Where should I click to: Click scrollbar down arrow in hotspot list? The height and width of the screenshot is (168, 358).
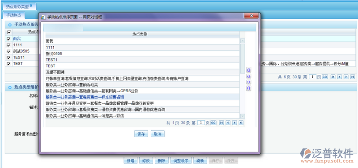point(243,116)
